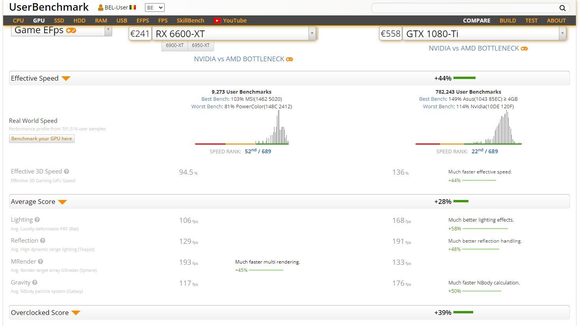This screenshot has height=326, width=581.
Task: Click the gamepad icon beside Game EFps
Action: click(71, 30)
